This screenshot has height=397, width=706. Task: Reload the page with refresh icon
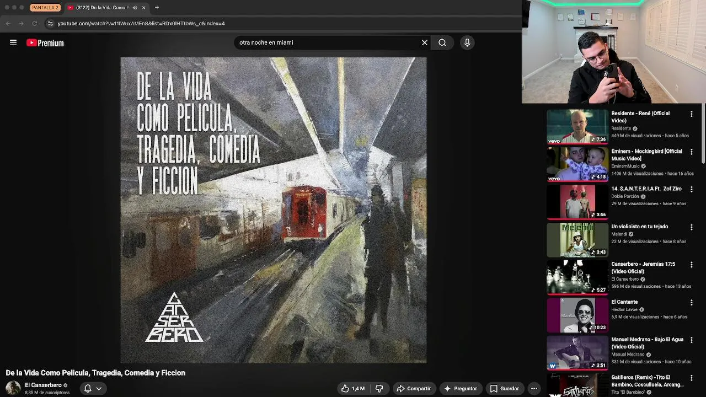click(x=34, y=23)
